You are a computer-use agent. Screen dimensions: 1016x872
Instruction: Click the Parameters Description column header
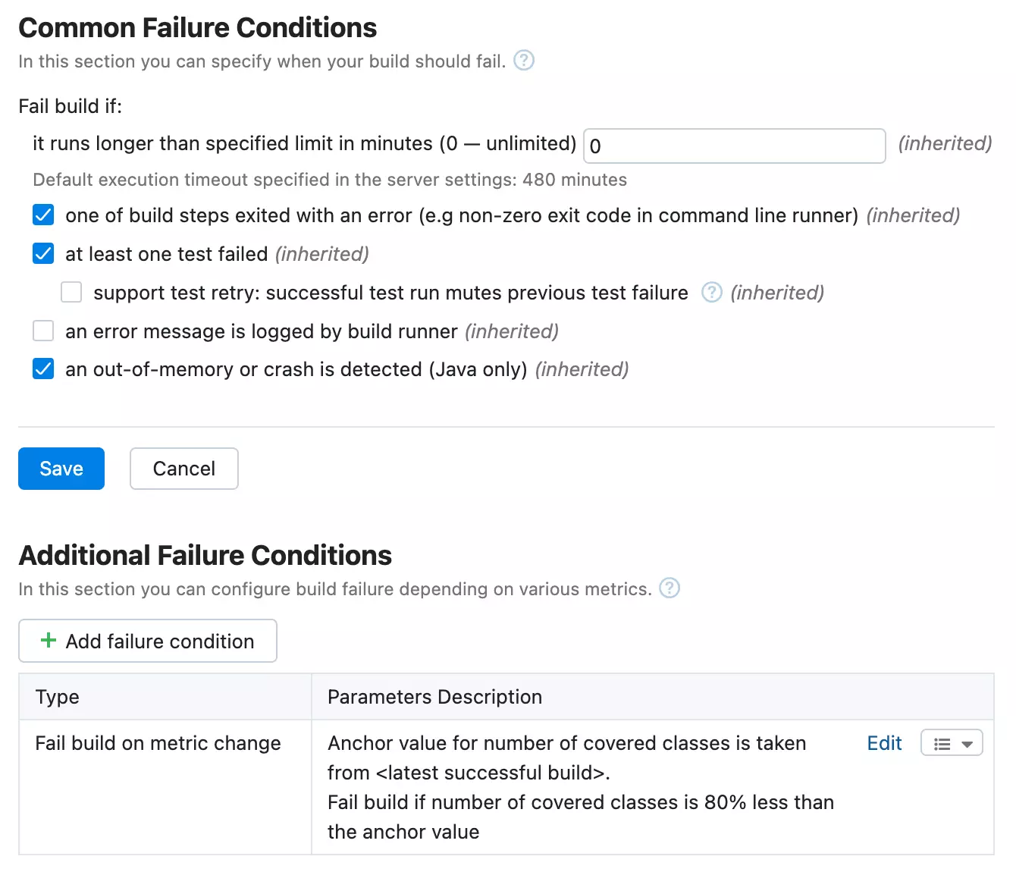[434, 697]
